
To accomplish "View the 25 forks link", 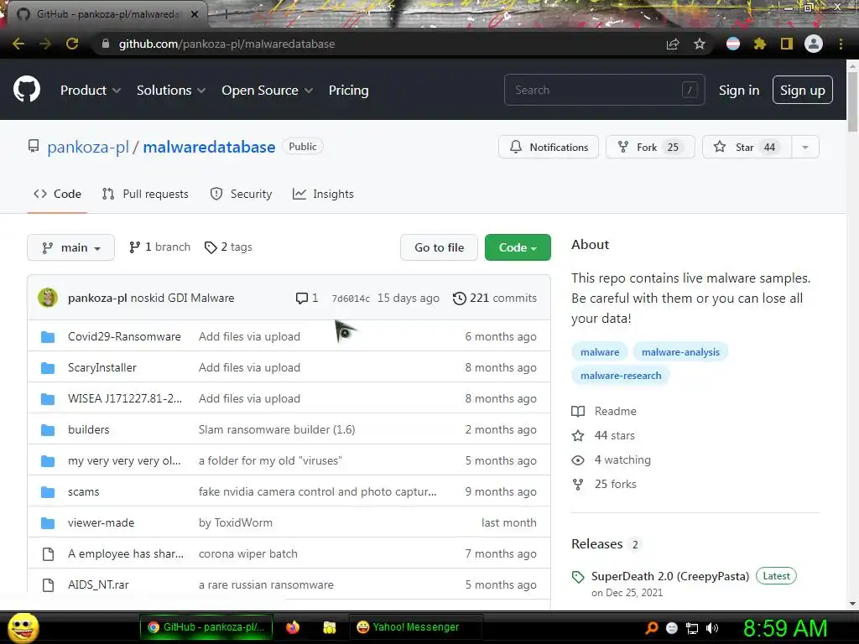I will tap(604, 484).
